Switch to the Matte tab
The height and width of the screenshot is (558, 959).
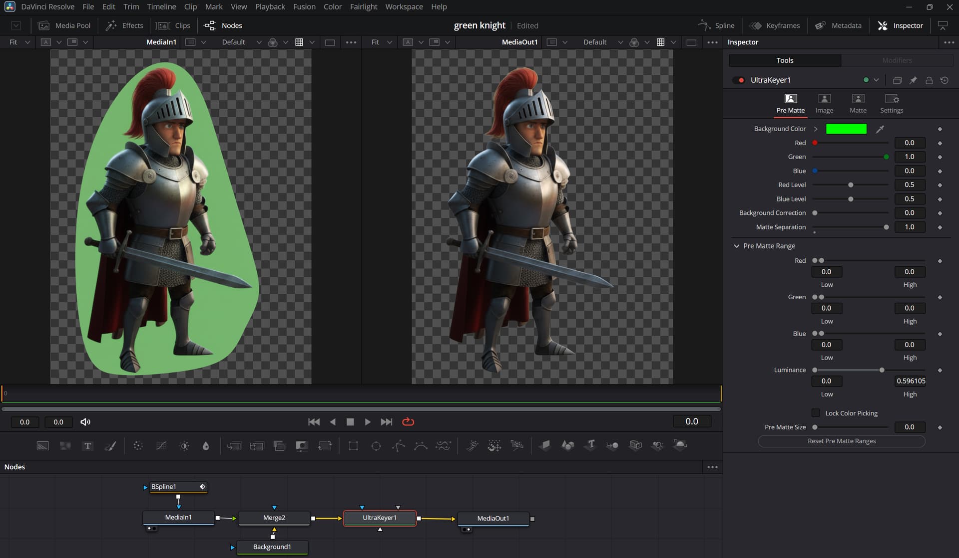(858, 103)
